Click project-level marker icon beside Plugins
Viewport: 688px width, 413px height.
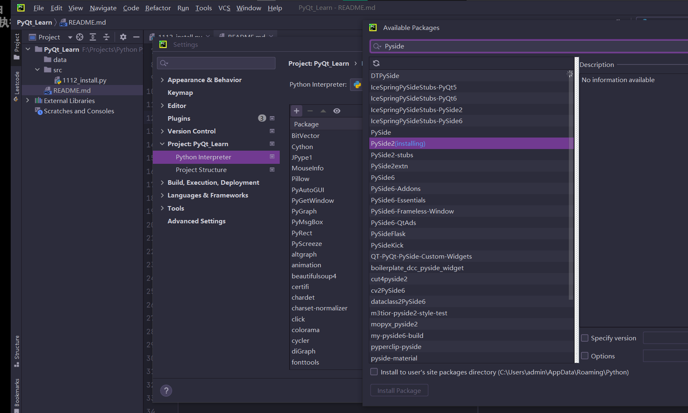pyautogui.click(x=272, y=118)
